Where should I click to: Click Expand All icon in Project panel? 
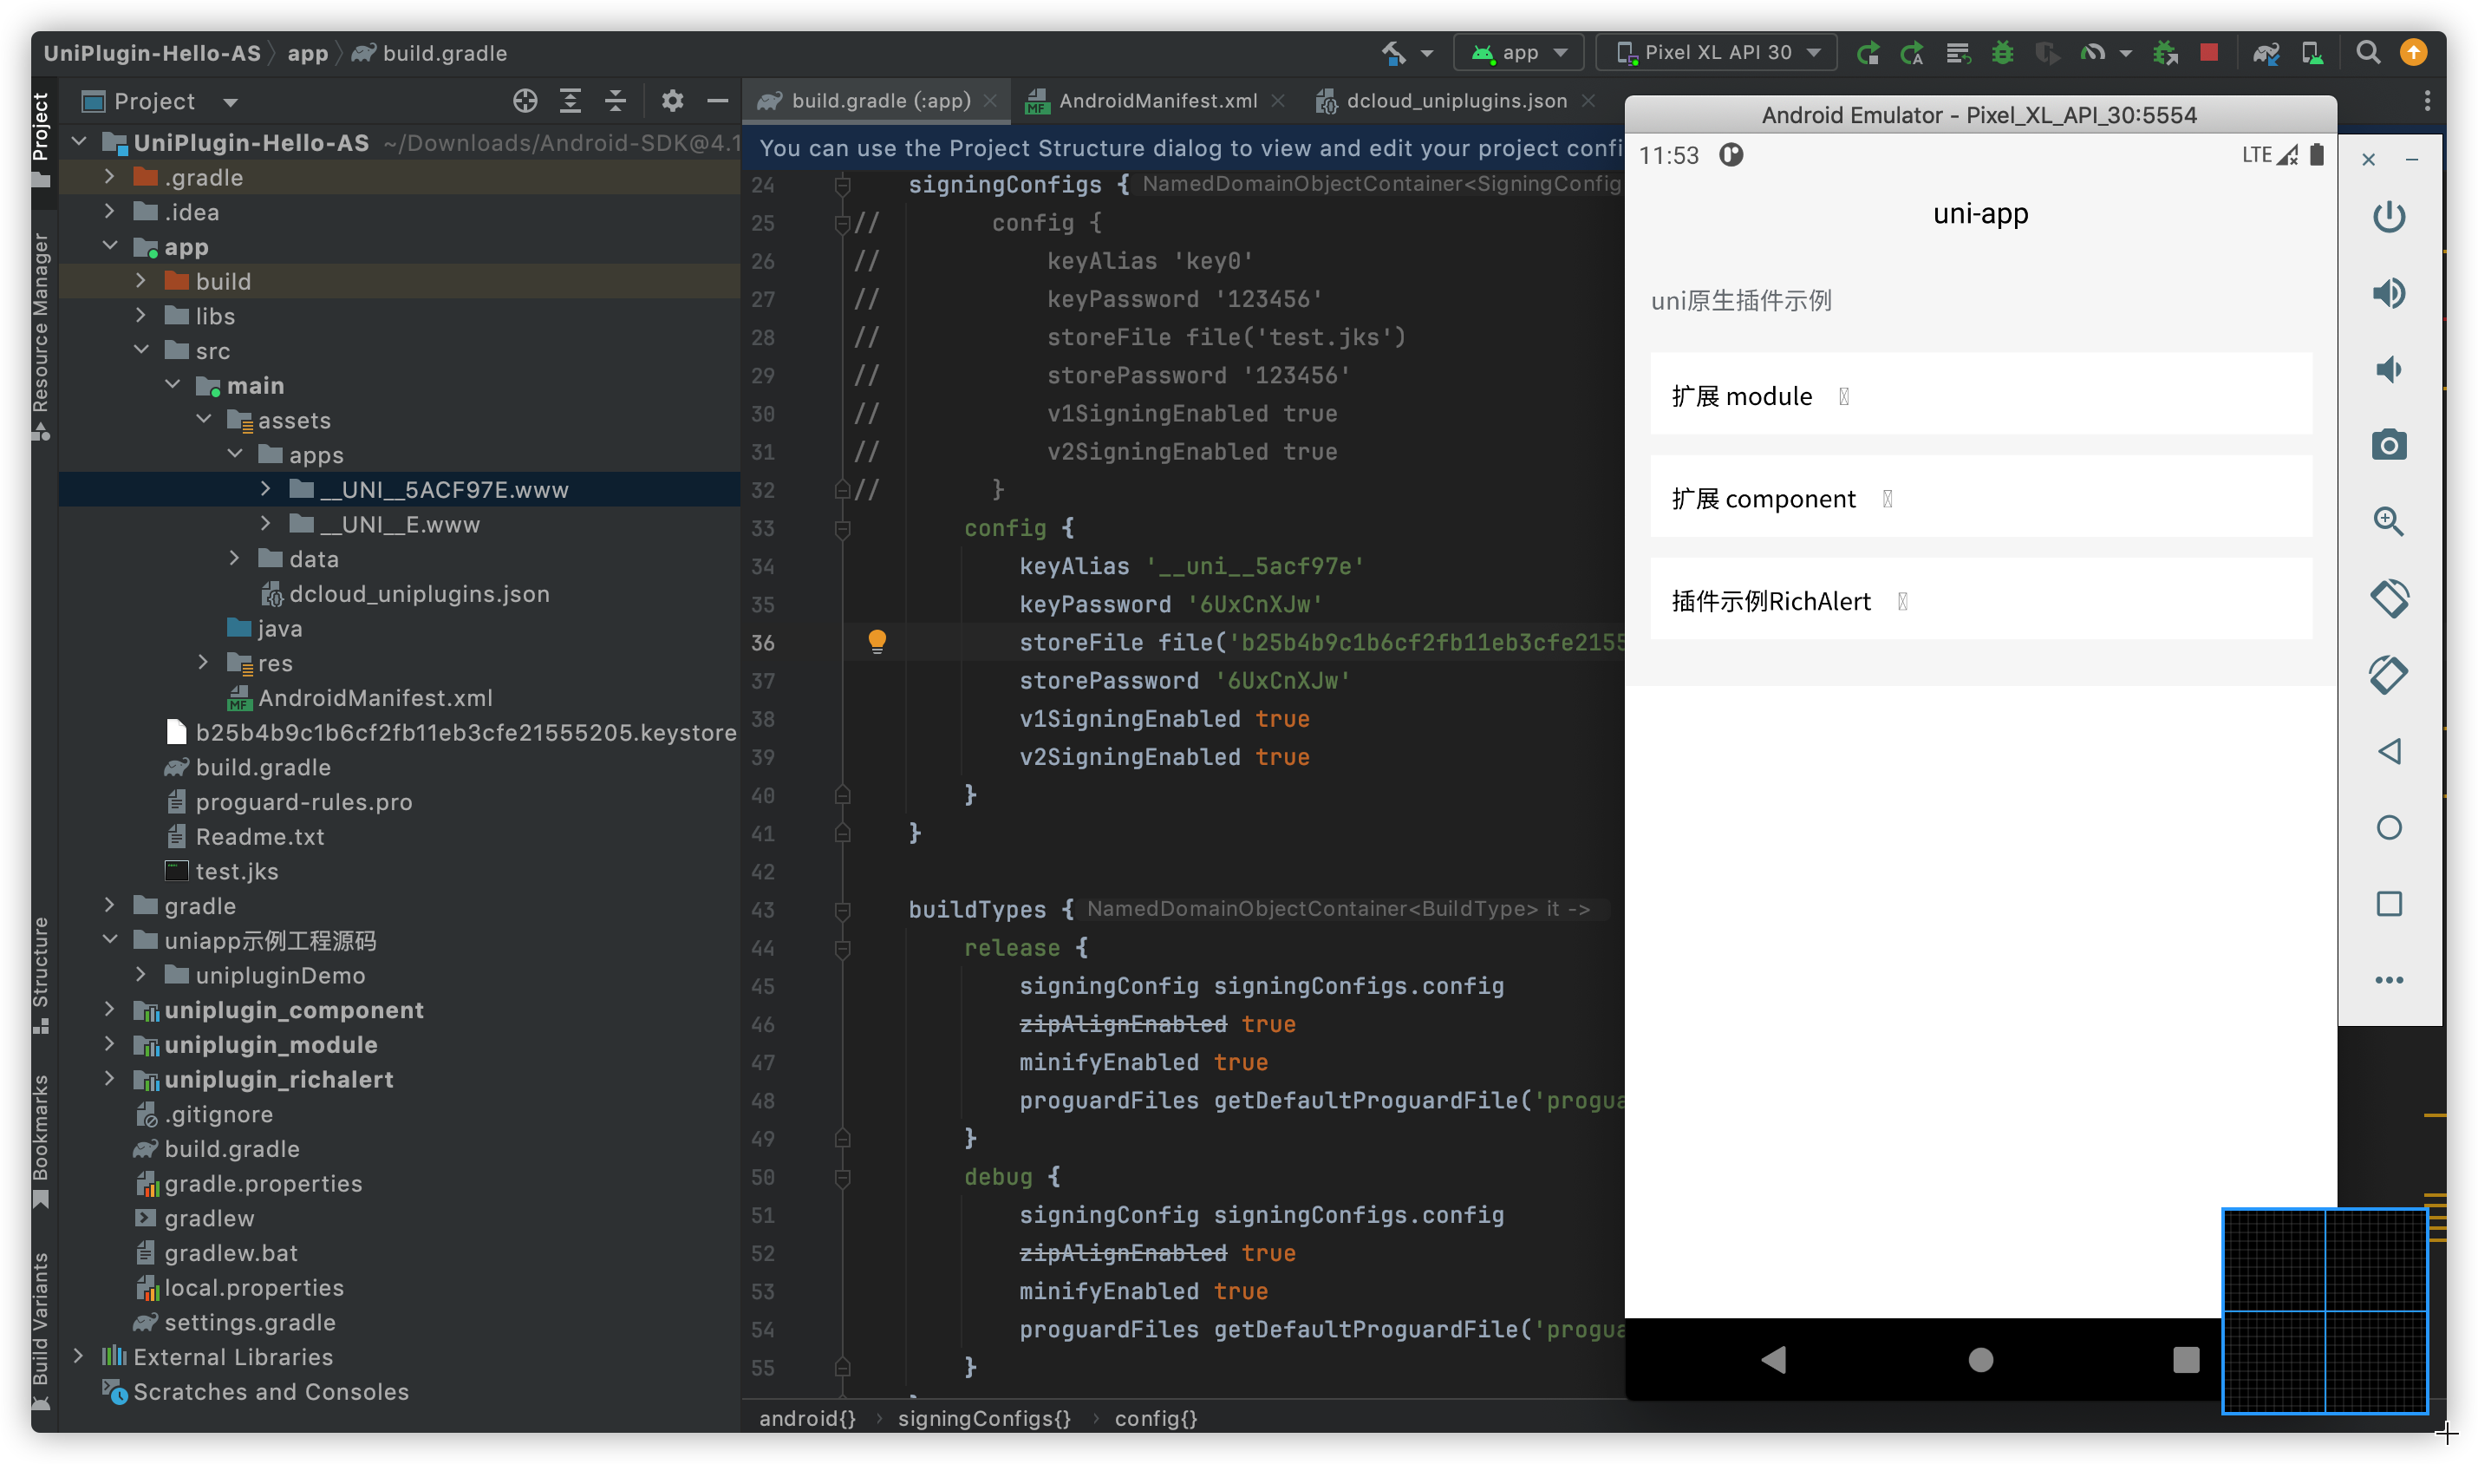[x=570, y=101]
